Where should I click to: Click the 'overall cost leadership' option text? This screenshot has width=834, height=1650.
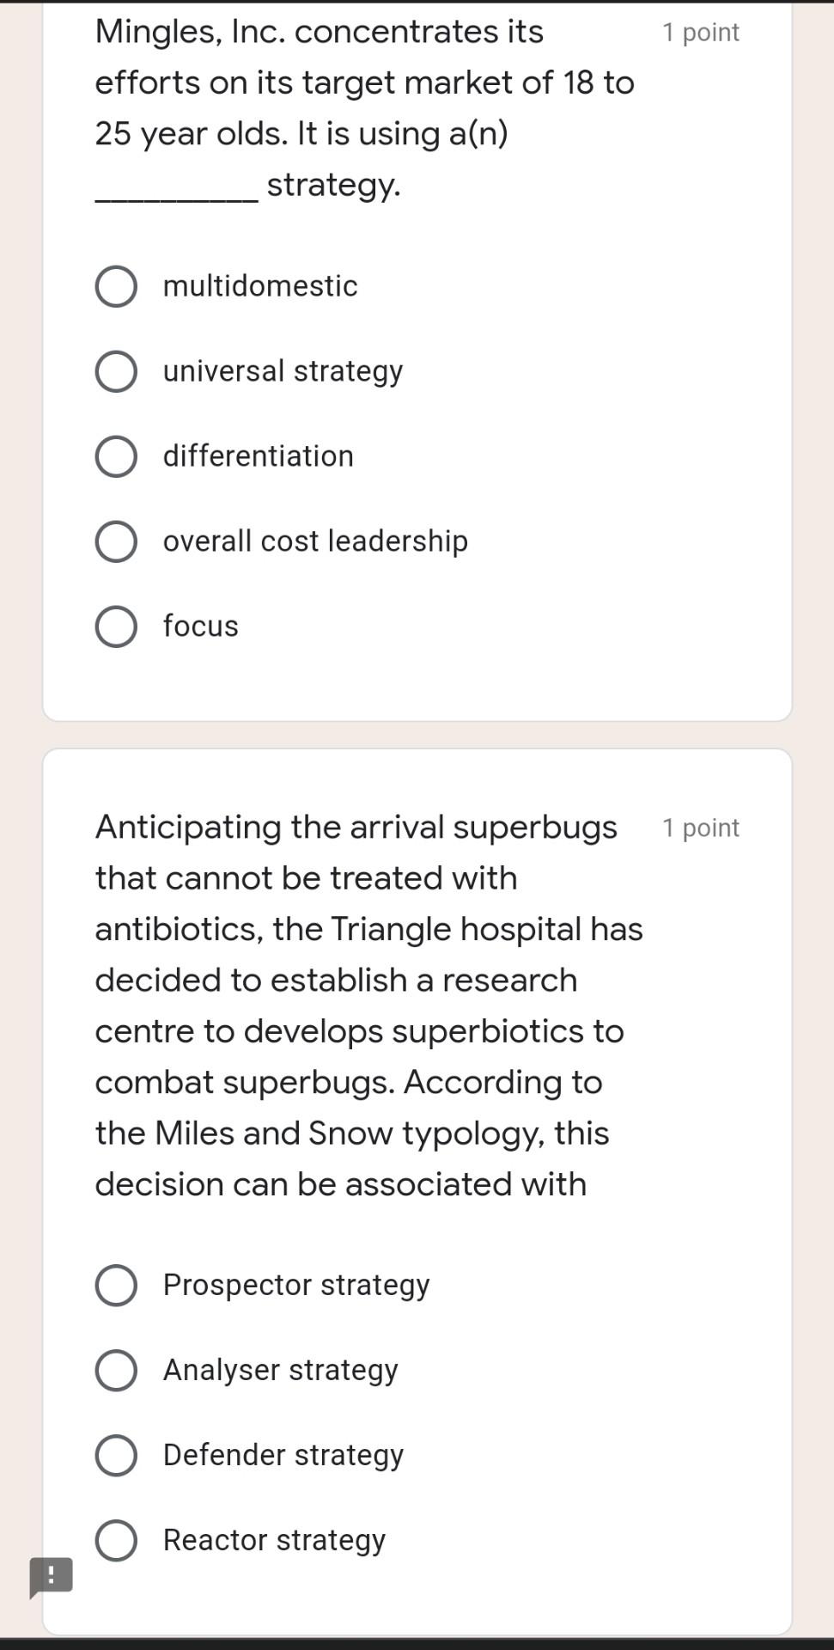click(315, 541)
